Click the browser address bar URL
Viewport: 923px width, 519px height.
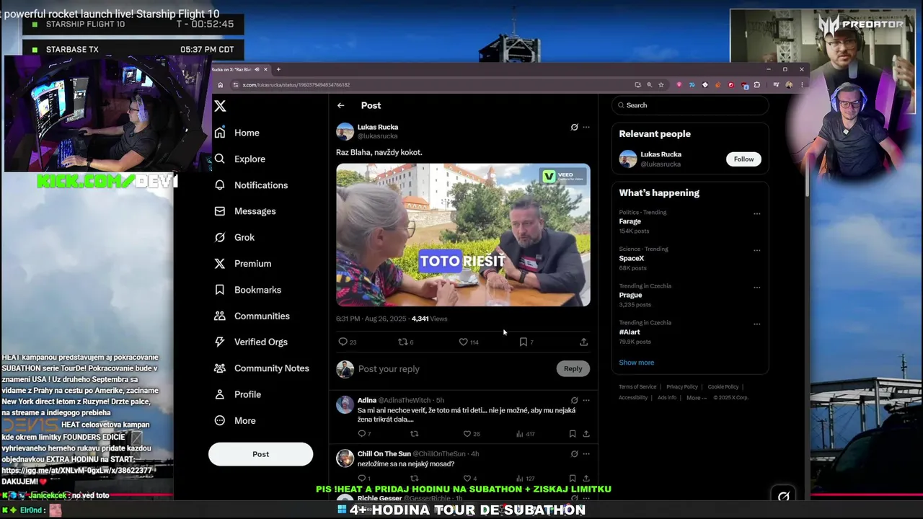point(296,85)
